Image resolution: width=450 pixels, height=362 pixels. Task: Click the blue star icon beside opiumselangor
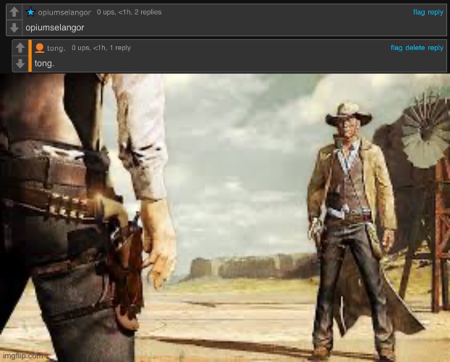[x=30, y=12]
